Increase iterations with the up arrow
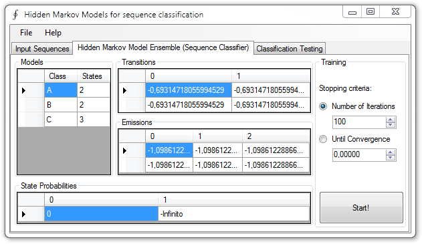Viewport: 422px width, 244px height. 391,120
